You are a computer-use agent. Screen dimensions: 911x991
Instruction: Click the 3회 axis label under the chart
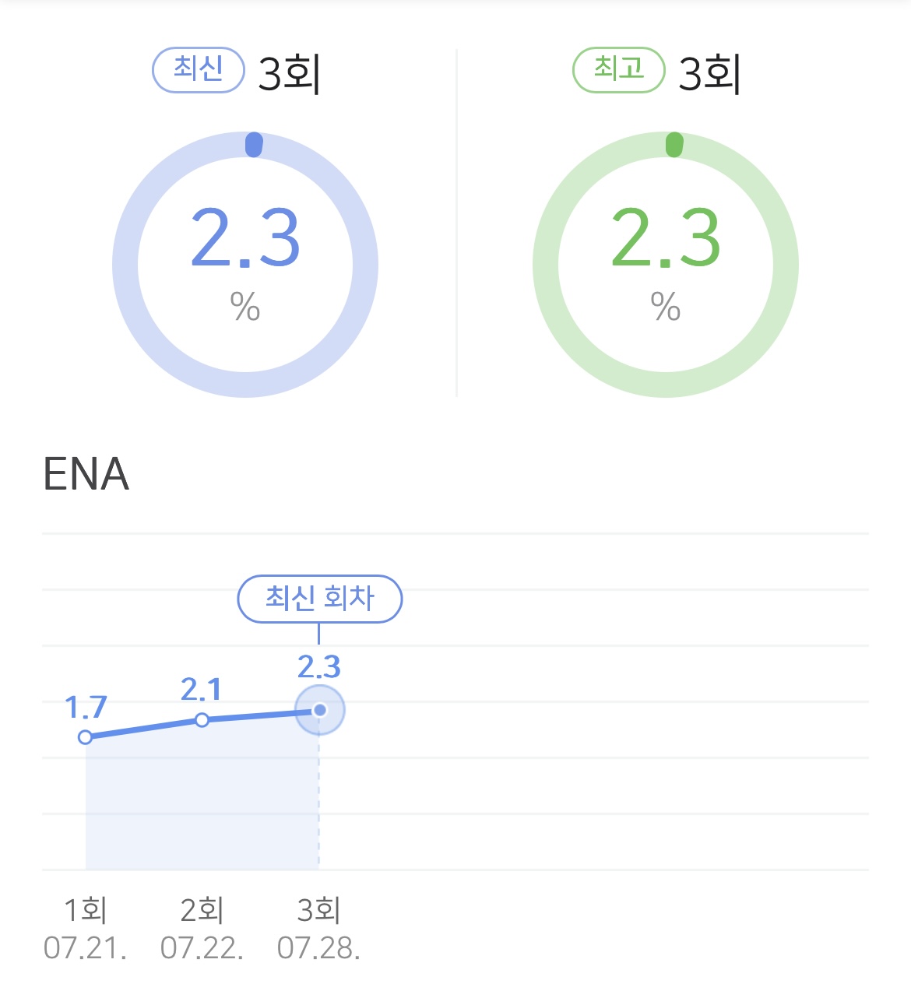pos(319,909)
